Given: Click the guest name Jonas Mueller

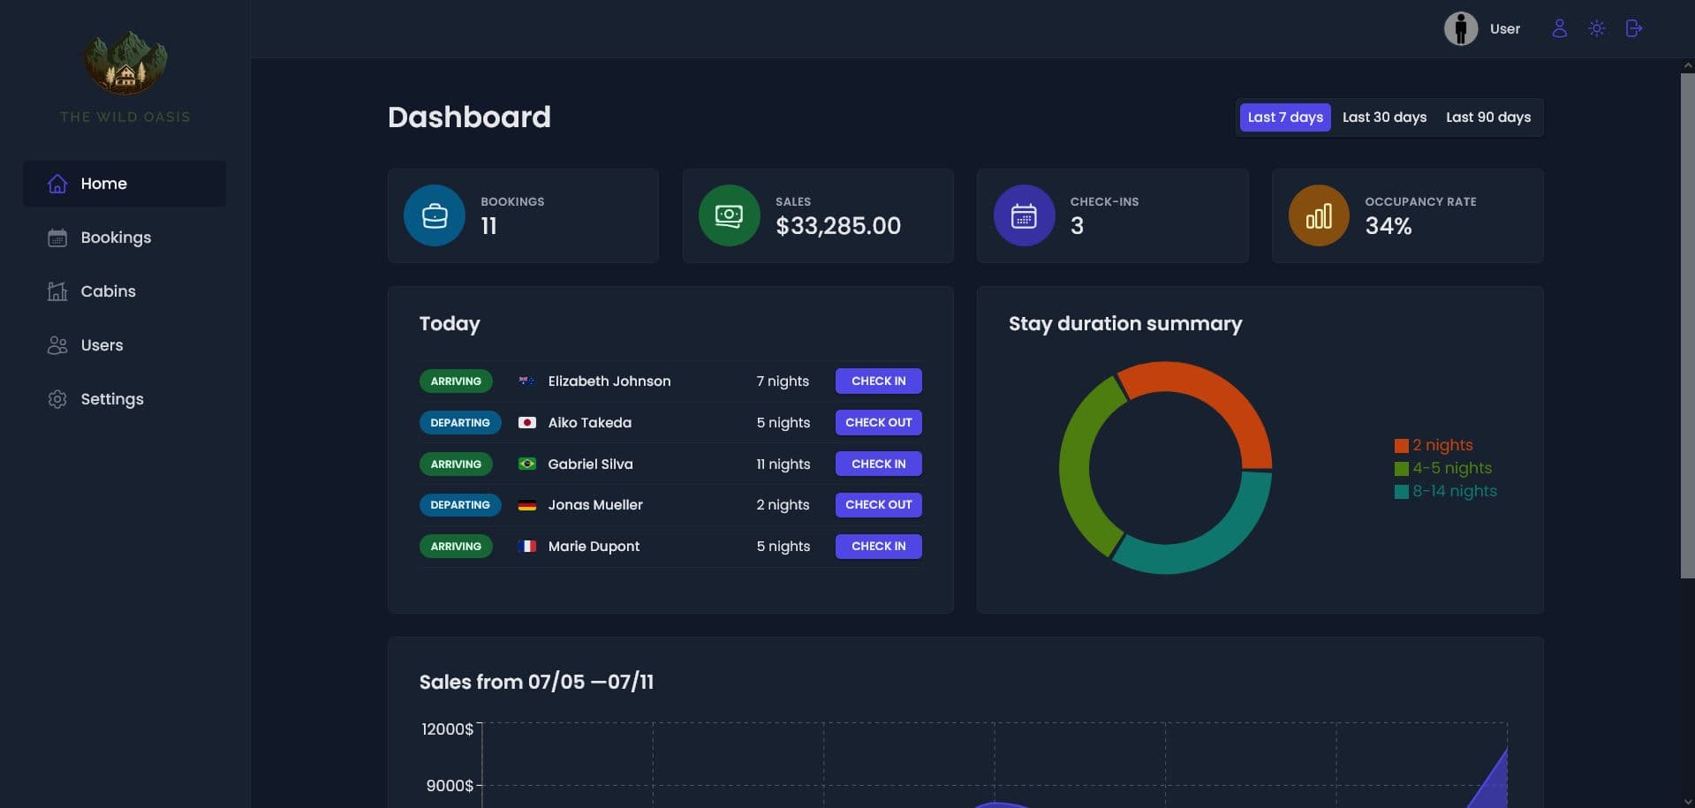Looking at the screenshot, I should 595,505.
